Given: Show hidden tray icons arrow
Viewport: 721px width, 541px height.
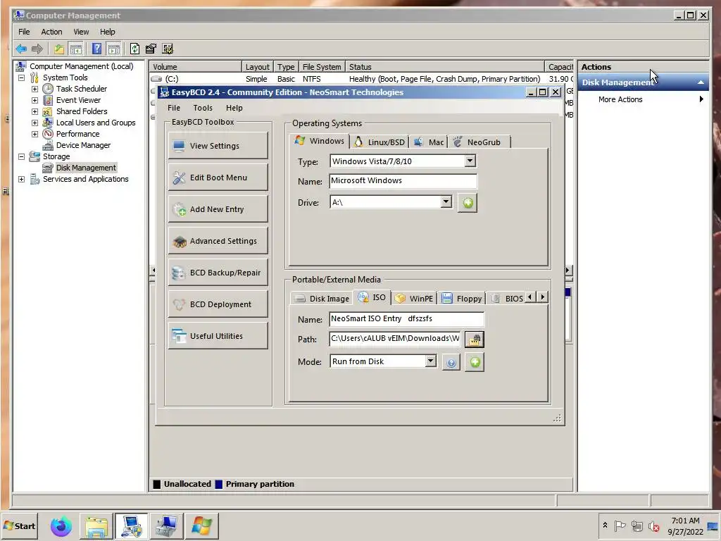Looking at the screenshot, I should click(605, 525).
